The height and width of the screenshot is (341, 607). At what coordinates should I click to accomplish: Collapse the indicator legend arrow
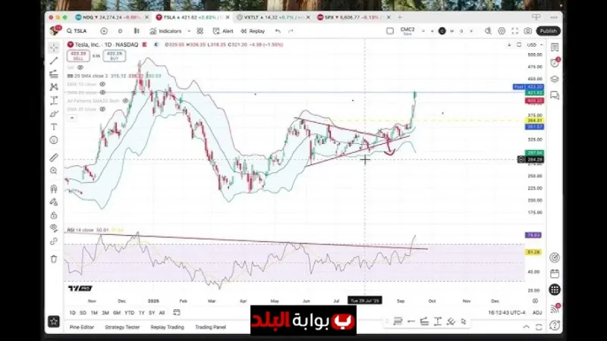pos(72,118)
